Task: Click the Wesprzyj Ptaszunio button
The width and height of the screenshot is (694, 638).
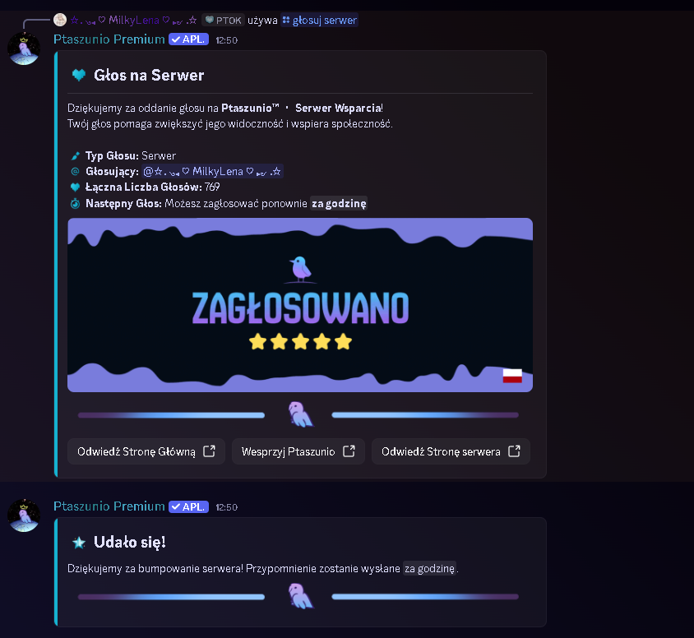Action: tap(298, 451)
